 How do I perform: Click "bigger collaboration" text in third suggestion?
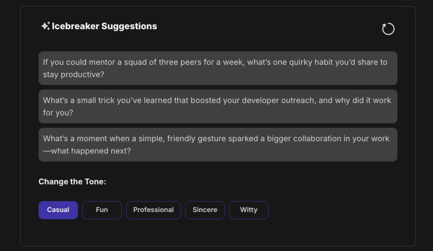tap(305, 138)
